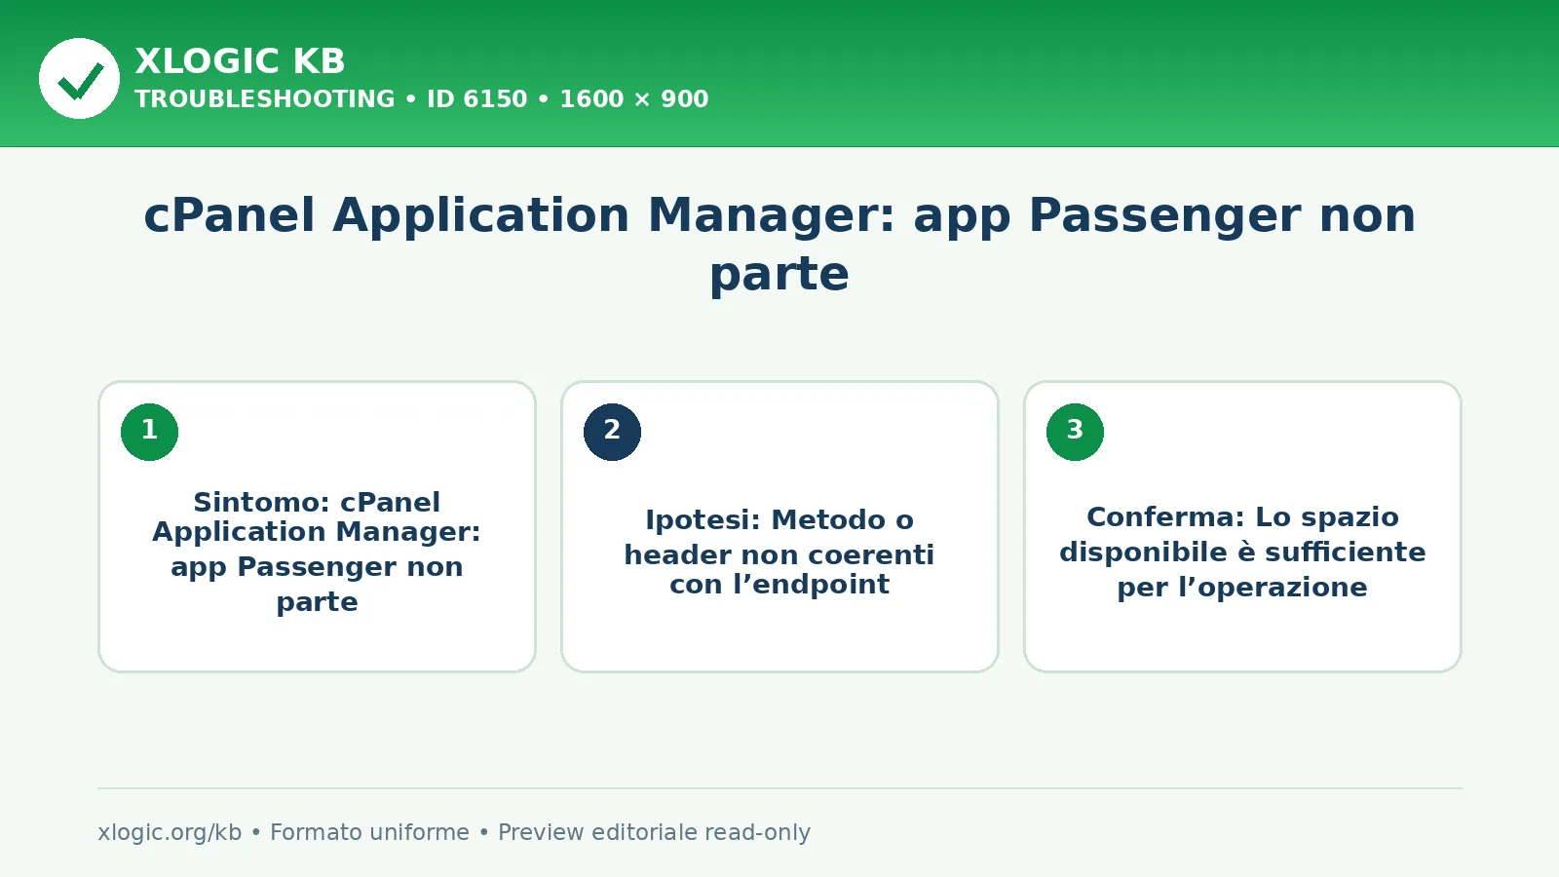Screen dimensions: 1559x877
Task: Click the step 2 number badge
Action: [x=612, y=432]
